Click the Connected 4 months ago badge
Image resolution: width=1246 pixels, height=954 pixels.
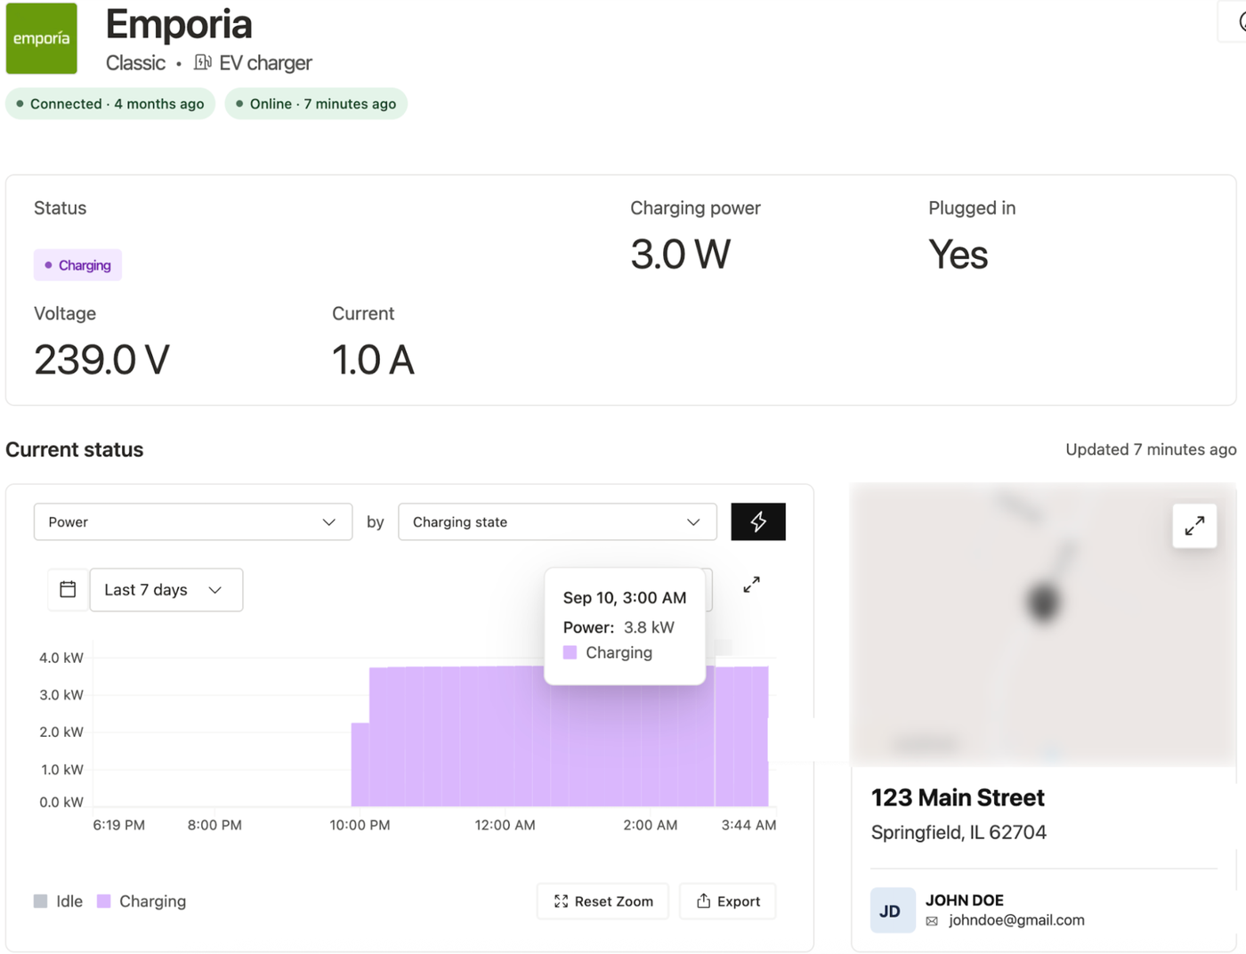click(x=110, y=104)
